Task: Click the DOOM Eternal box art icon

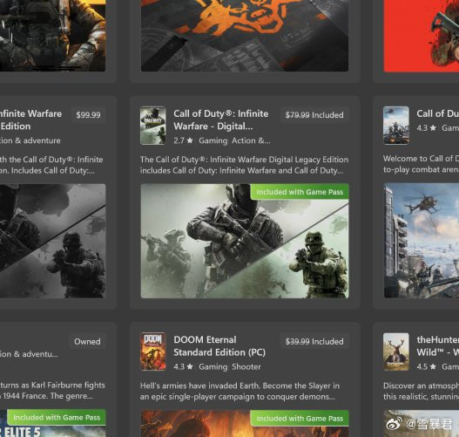Action: 152,352
